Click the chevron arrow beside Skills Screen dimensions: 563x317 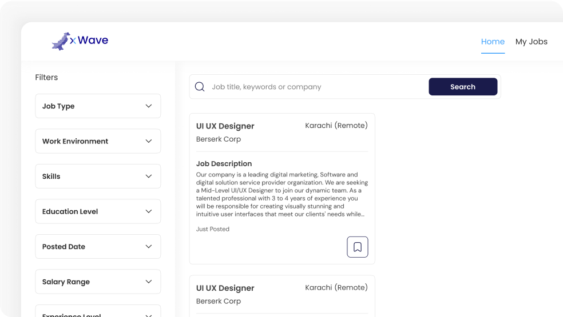click(149, 176)
